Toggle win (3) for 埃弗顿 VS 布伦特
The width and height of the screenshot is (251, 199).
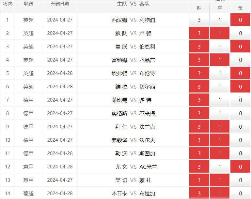click(x=199, y=73)
